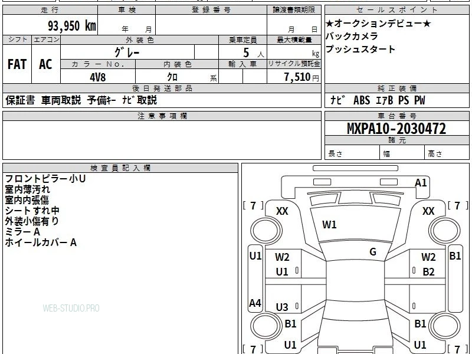The height and width of the screenshot is (354, 472).
Task: Click the 車台番号 header
Action: (396, 116)
